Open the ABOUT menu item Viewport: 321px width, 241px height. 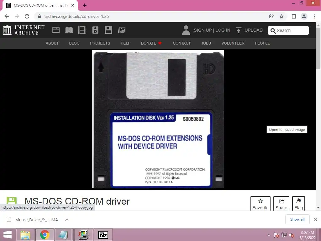tap(52, 43)
